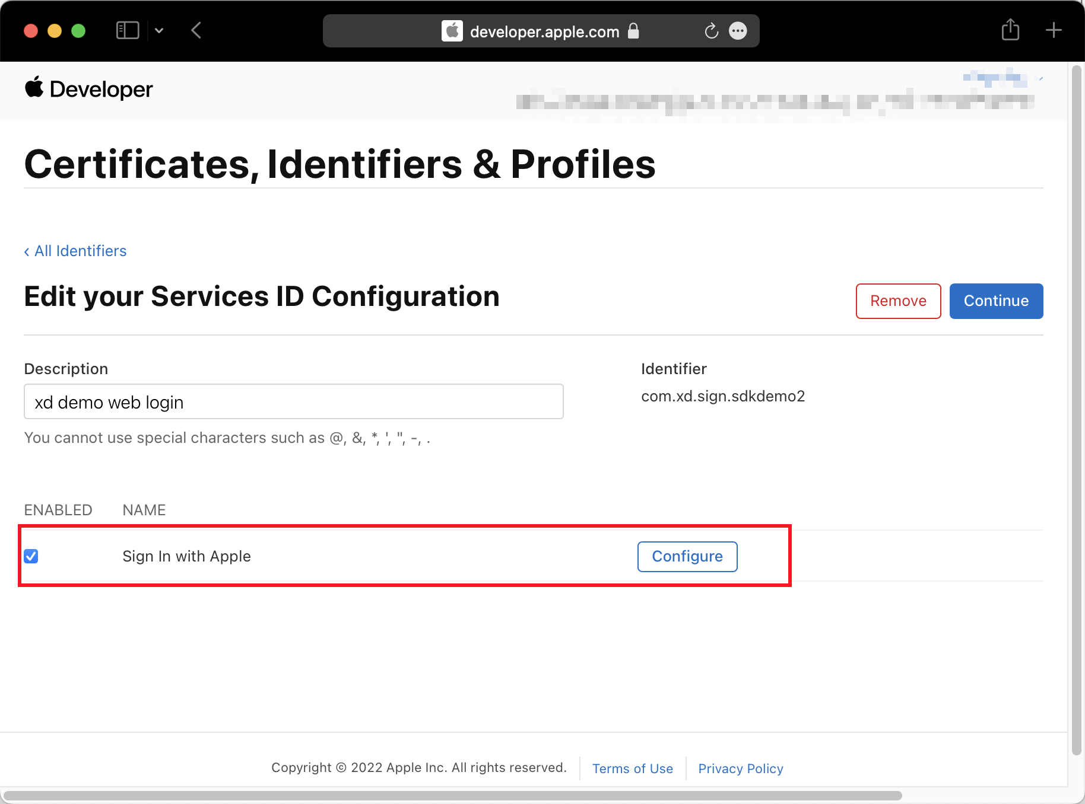Viewport: 1085px width, 804px height.
Task: Click the vertical page scrollbar
Action: pos(1076,409)
